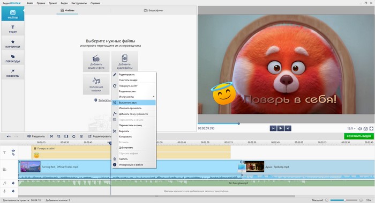
Task: Click the crop icon in timeline toolbar
Action: coord(58,136)
